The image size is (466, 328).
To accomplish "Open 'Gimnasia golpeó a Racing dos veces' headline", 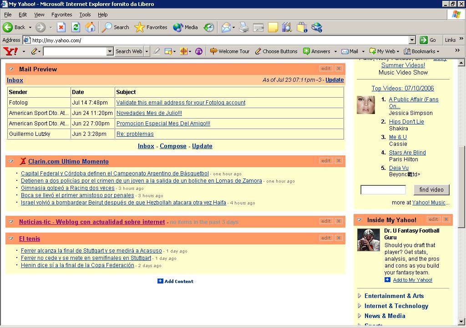I will [67, 188].
